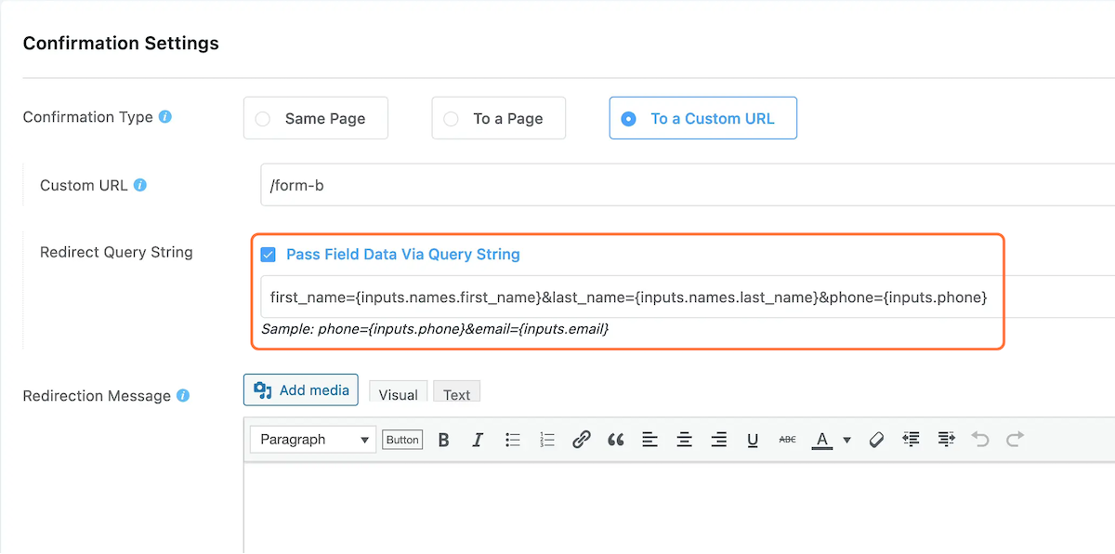Create a bulleted list
Viewport: 1115px width, 554px height.
point(512,439)
